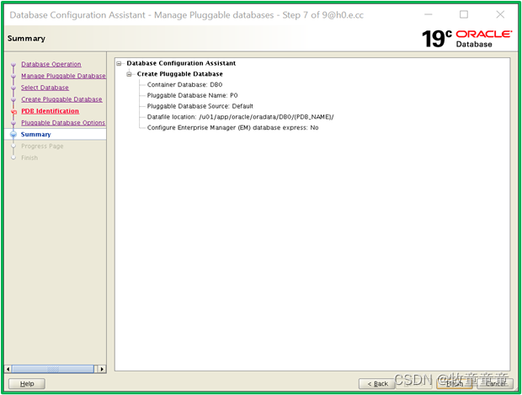Open the Database Operation step link
The height and width of the screenshot is (395, 522).
[x=51, y=64]
